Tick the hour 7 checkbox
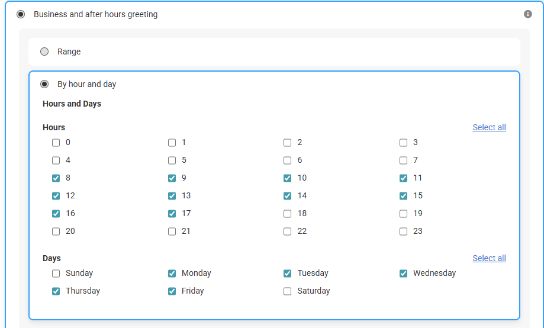The width and height of the screenshot is (544, 328). click(x=403, y=160)
